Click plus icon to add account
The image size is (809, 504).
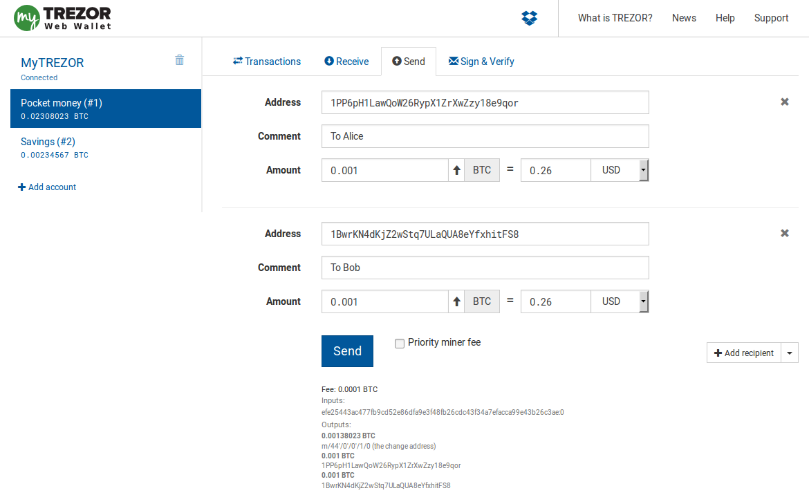pyautogui.click(x=21, y=187)
